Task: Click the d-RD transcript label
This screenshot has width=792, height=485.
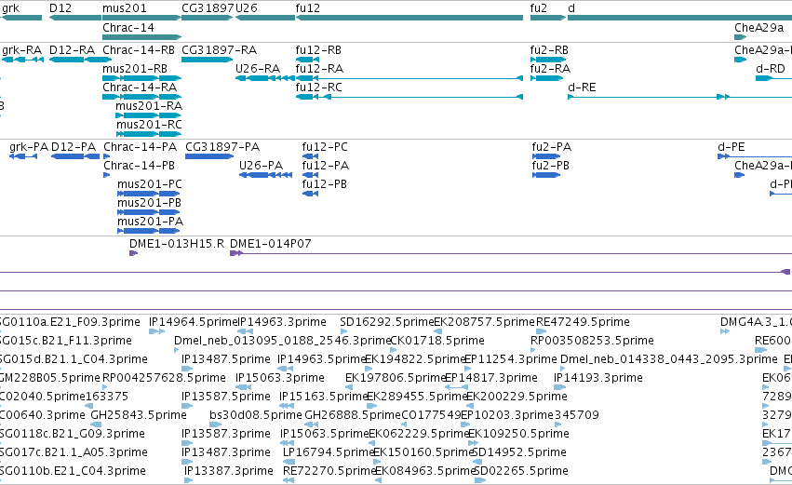Action: [x=771, y=69]
